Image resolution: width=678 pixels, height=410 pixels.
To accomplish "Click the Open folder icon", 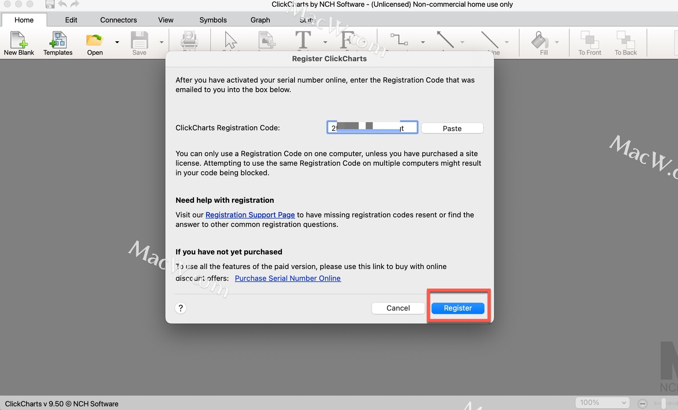I will coord(95,39).
